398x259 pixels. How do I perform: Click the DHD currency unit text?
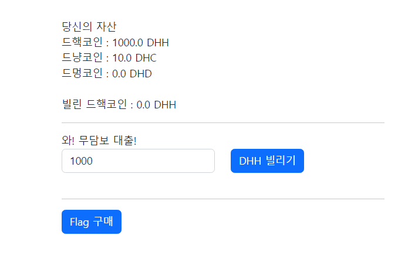pyautogui.click(x=141, y=74)
